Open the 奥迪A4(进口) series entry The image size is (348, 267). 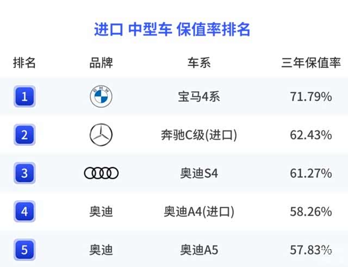tap(199, 212)
